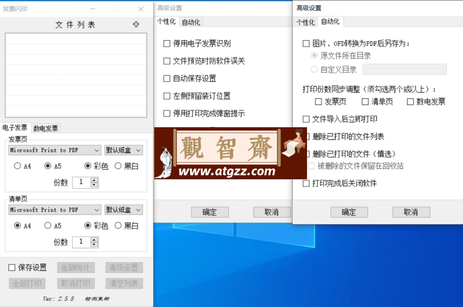Image resolution: width=463 pixels, height=307 pixels.
Task: Select 黑白 for 发票页
Action: [x=118, y=166]
